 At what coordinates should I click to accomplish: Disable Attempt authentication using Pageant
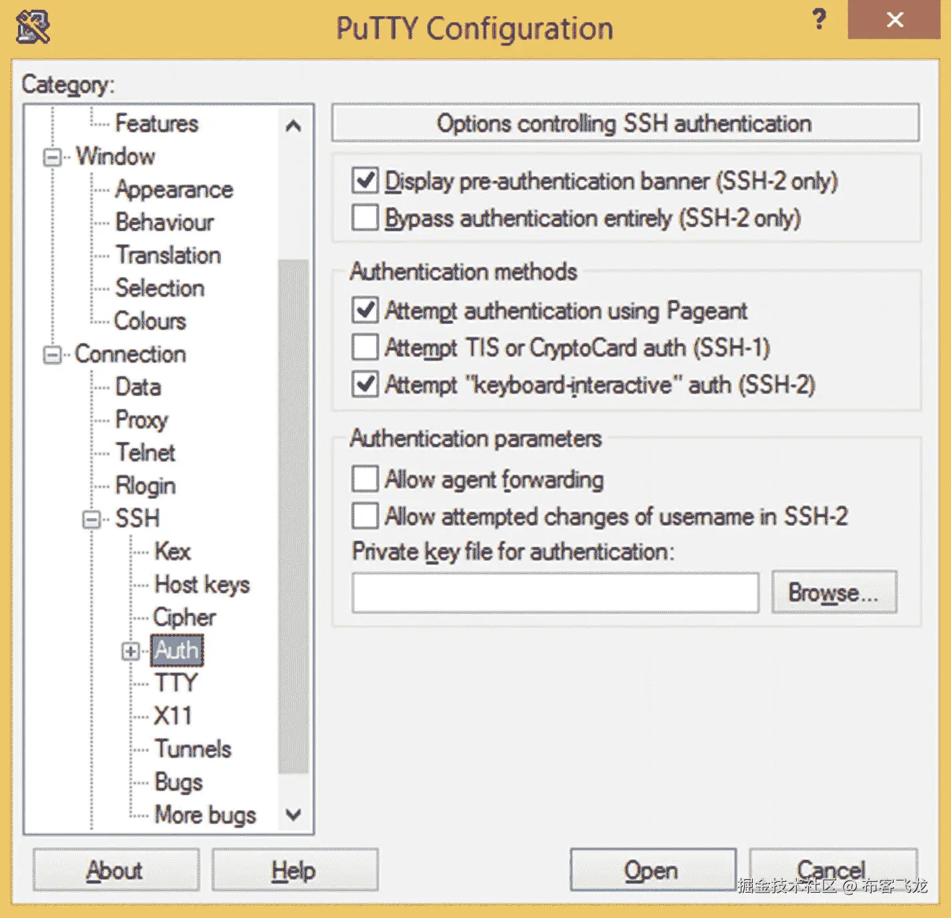tap(364, 310)
